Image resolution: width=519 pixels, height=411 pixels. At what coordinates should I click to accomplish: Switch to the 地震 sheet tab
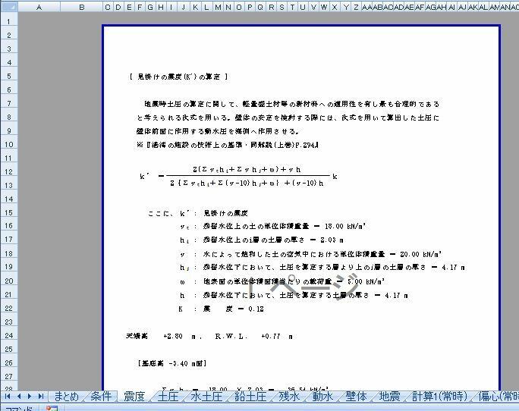coord(389,396)
